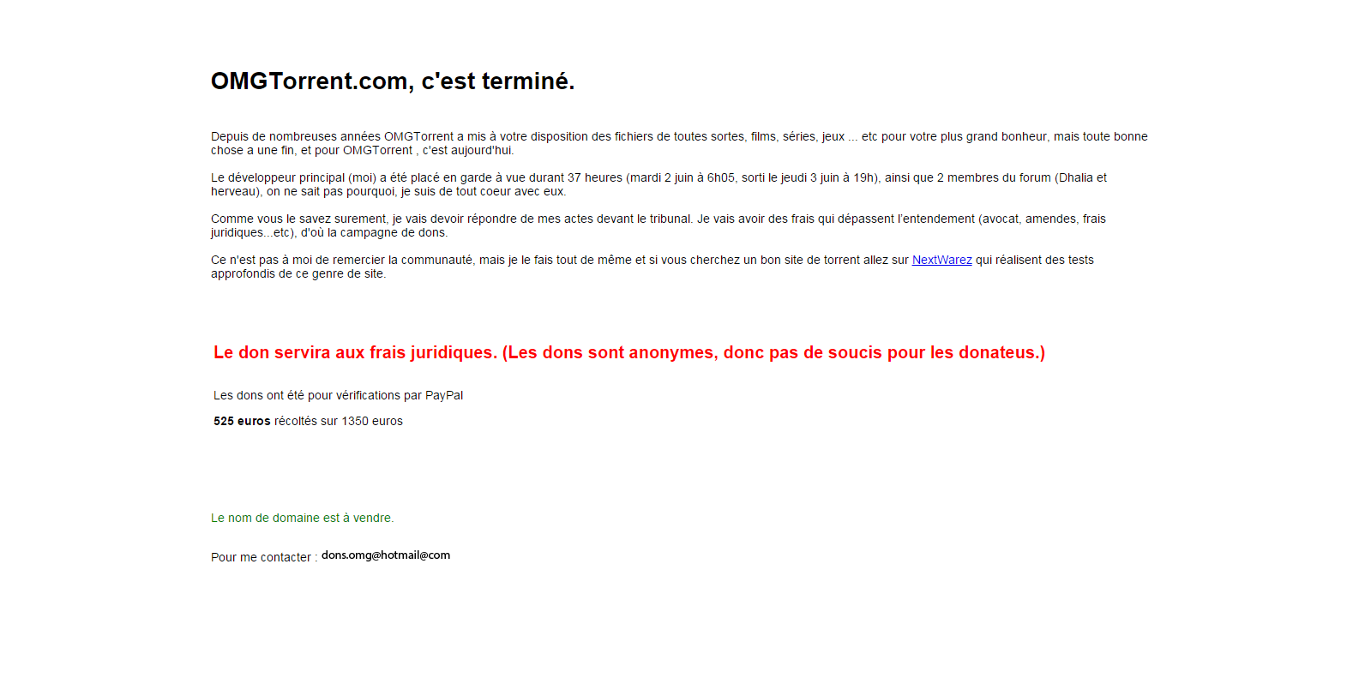Click the paragraph mentioning the tribunal
1371x678 pixels.
click(x=658, y=225)
